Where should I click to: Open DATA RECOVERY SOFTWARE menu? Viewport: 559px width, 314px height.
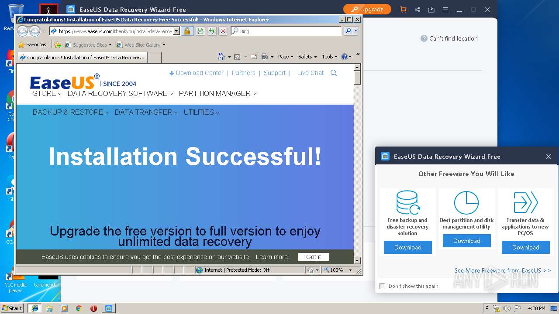pyautogui.click(x=121, y=93)
